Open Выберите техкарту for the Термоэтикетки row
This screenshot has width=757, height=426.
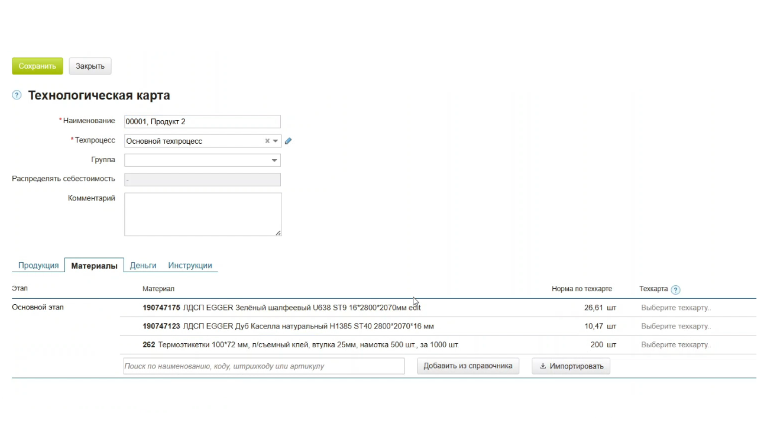click(675, 345)
